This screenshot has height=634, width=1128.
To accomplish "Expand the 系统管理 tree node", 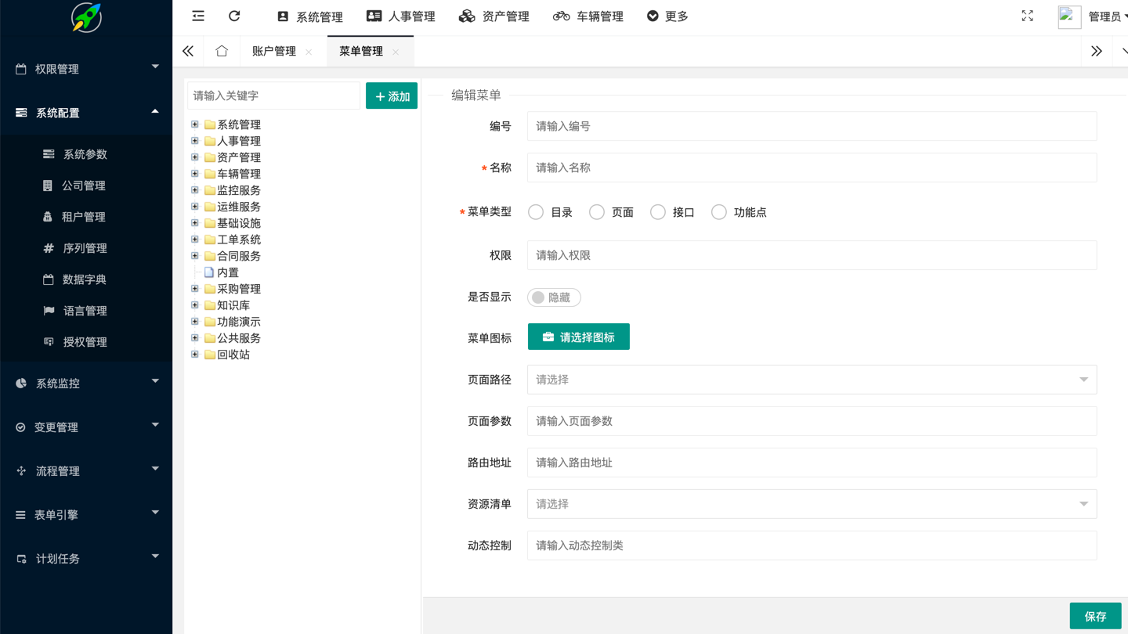I will point(195,124).
